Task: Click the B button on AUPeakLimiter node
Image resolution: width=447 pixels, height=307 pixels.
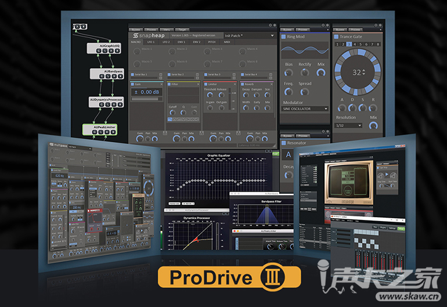Action: point(113,132)
